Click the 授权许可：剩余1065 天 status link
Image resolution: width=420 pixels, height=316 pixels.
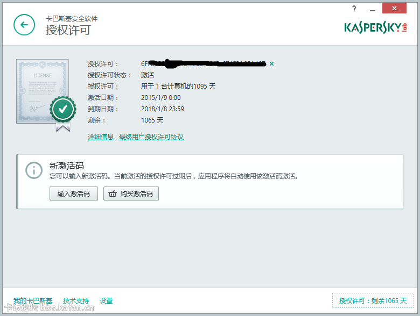373,300
